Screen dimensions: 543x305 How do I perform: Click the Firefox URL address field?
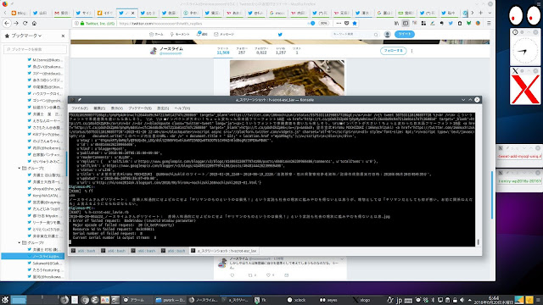tap(211, 24)
